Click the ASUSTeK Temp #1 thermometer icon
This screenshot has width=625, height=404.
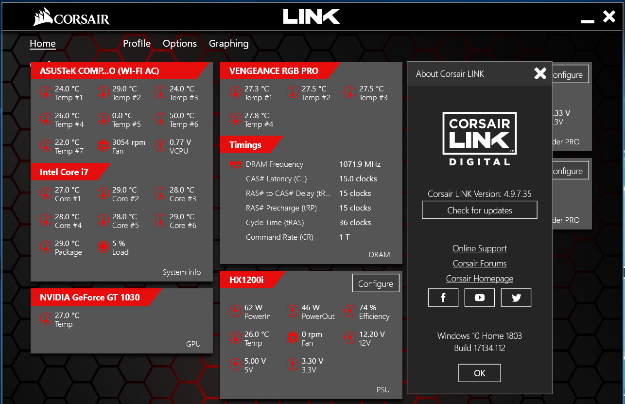46,92
